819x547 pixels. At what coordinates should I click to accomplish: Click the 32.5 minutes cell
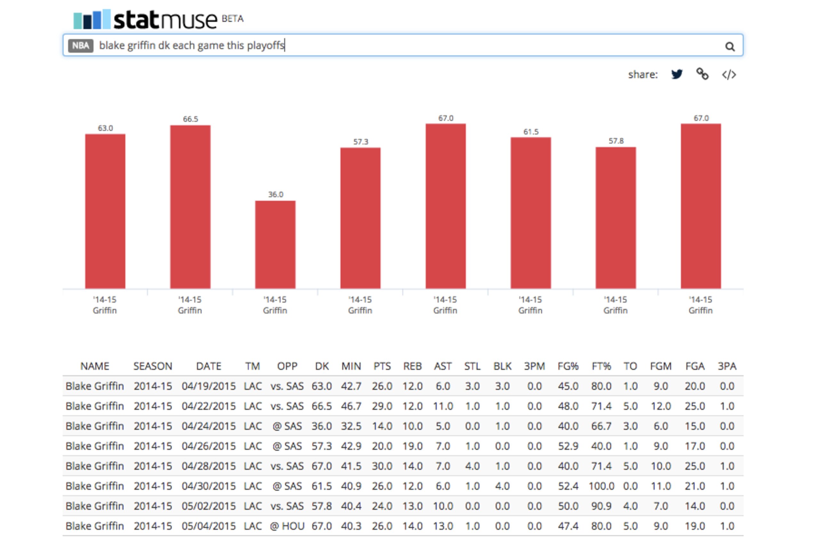[x=351, y=426]
